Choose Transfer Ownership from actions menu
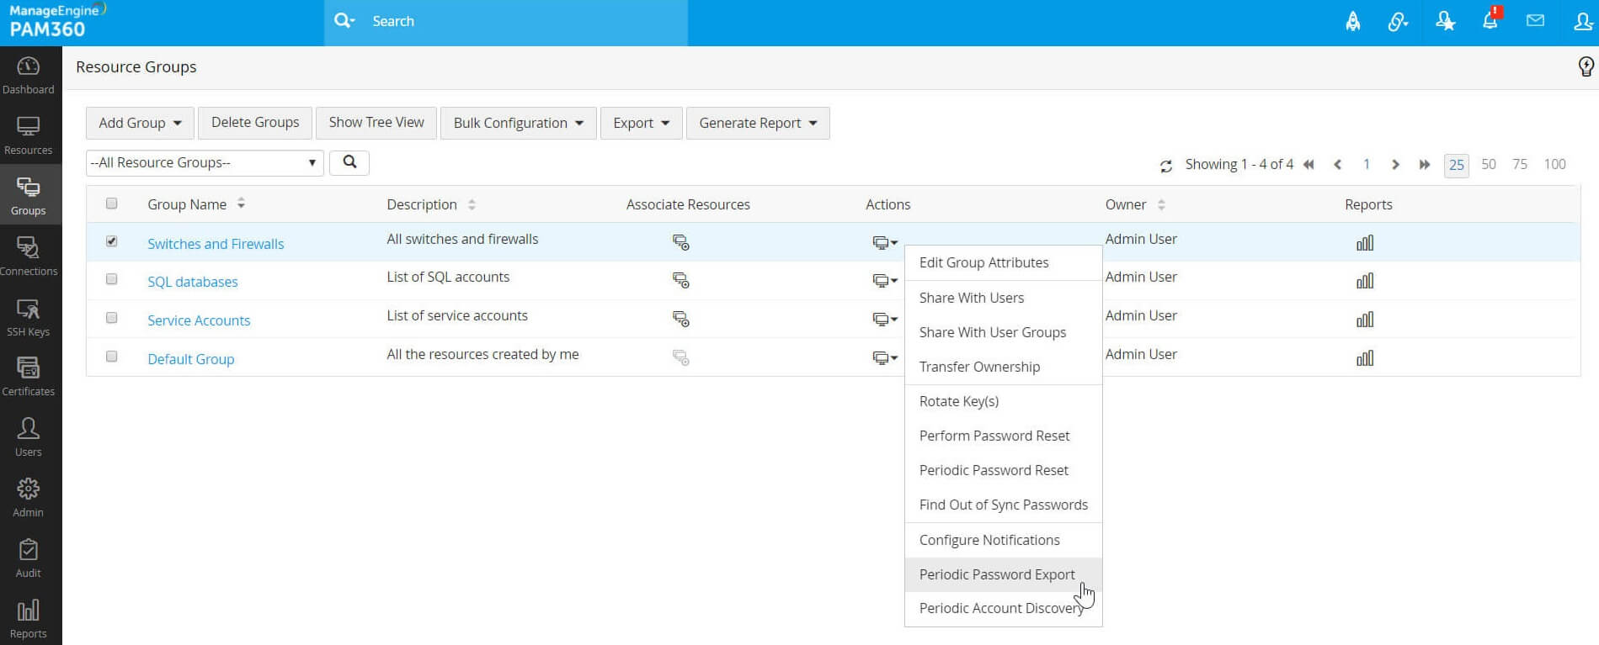 [979, 367]
